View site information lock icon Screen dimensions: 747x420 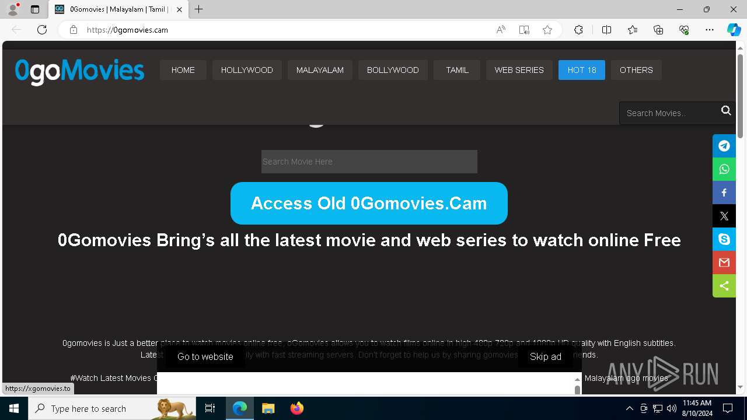point(74,30)
